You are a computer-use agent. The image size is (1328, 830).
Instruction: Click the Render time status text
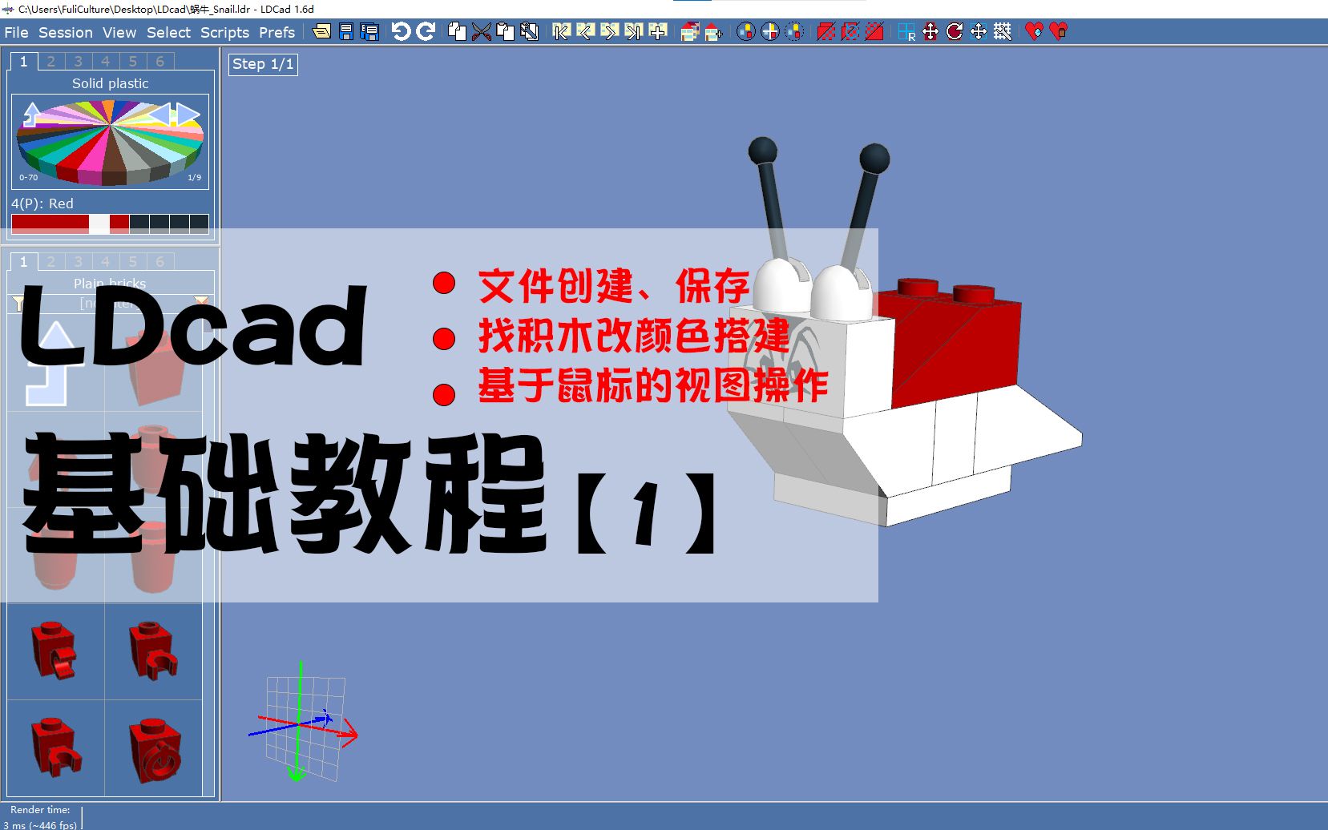tap(40, 810)
